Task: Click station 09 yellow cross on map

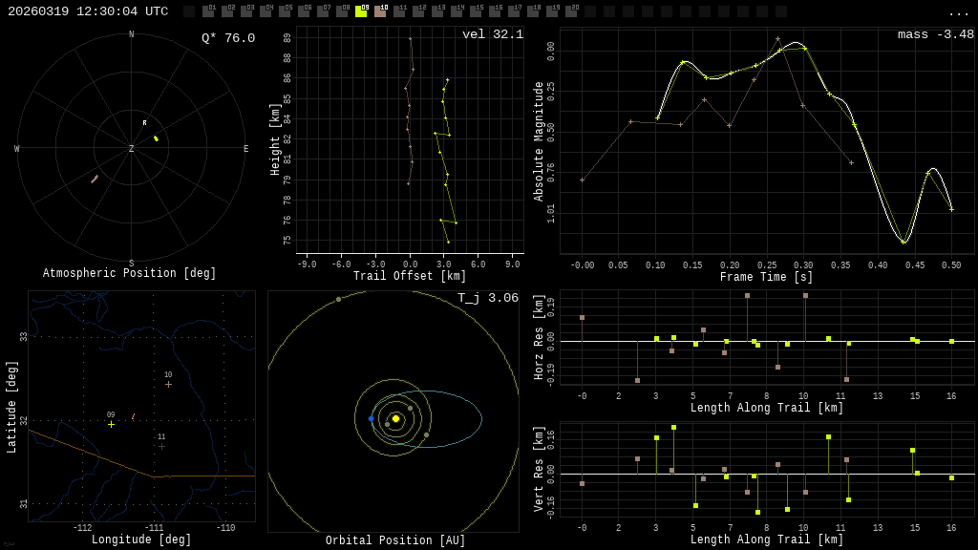Action: [111, 424]
